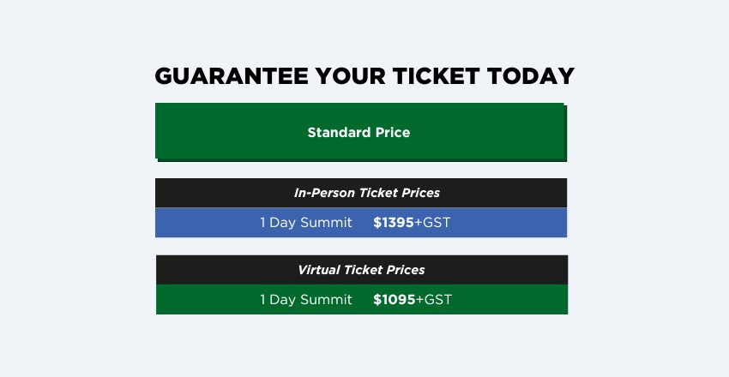729x377 pixels.
Task: Click the word YOUR in the heading
Action: point(350,76)
